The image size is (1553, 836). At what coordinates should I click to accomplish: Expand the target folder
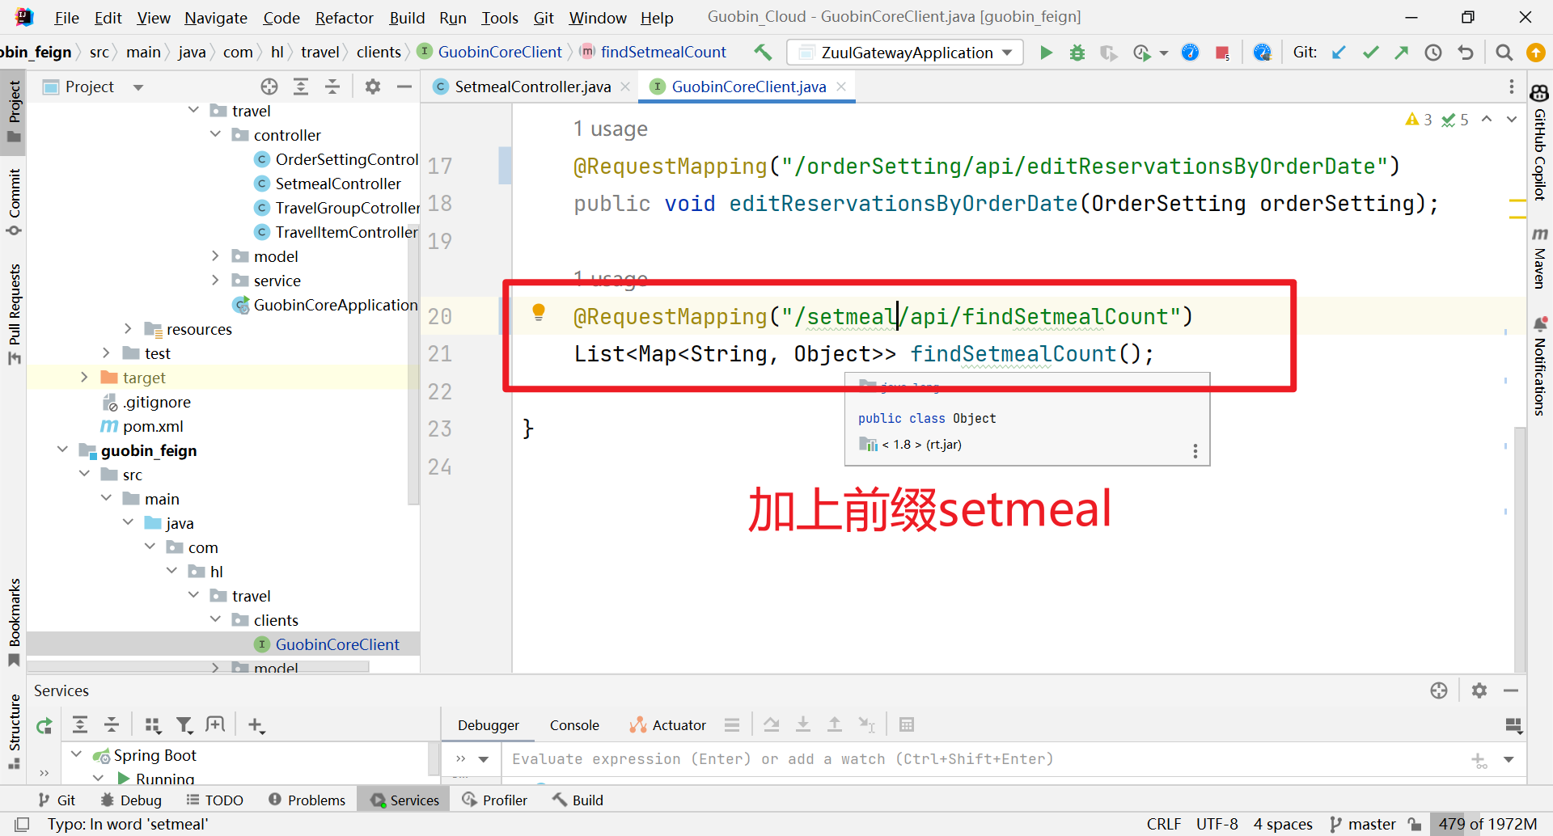tap(84, 377)
